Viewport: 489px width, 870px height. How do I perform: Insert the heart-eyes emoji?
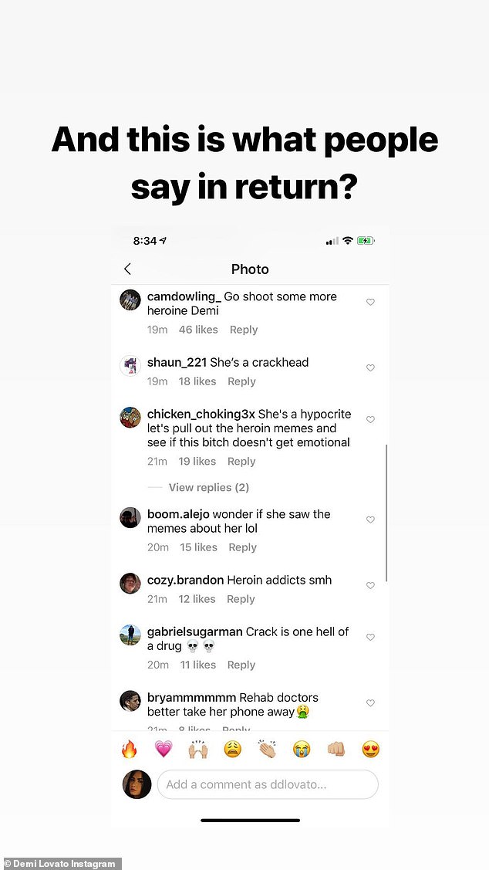pos(370,749)
